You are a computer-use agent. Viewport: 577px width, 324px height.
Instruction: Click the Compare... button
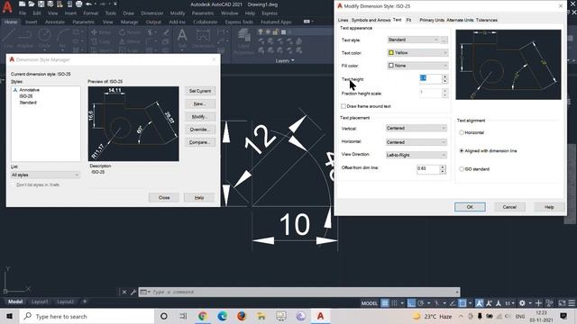[200, 142]
